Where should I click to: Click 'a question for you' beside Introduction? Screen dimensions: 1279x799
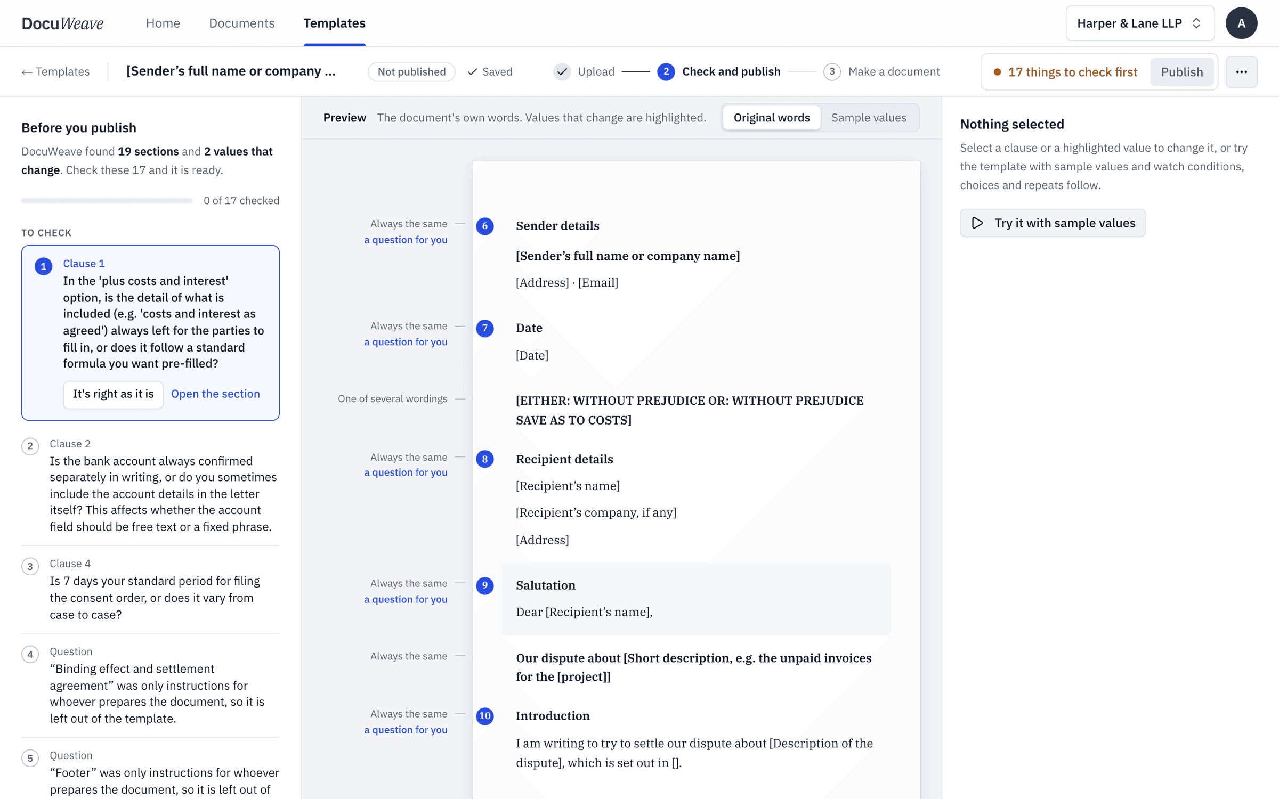[406, 730]
